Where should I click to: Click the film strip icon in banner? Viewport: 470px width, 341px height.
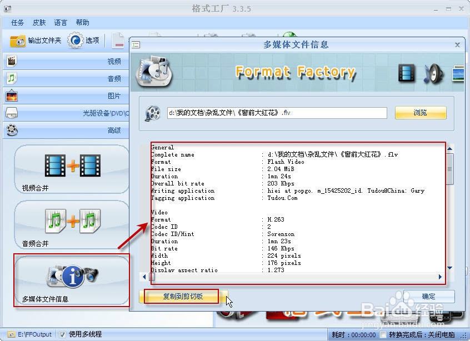[407, 73]
